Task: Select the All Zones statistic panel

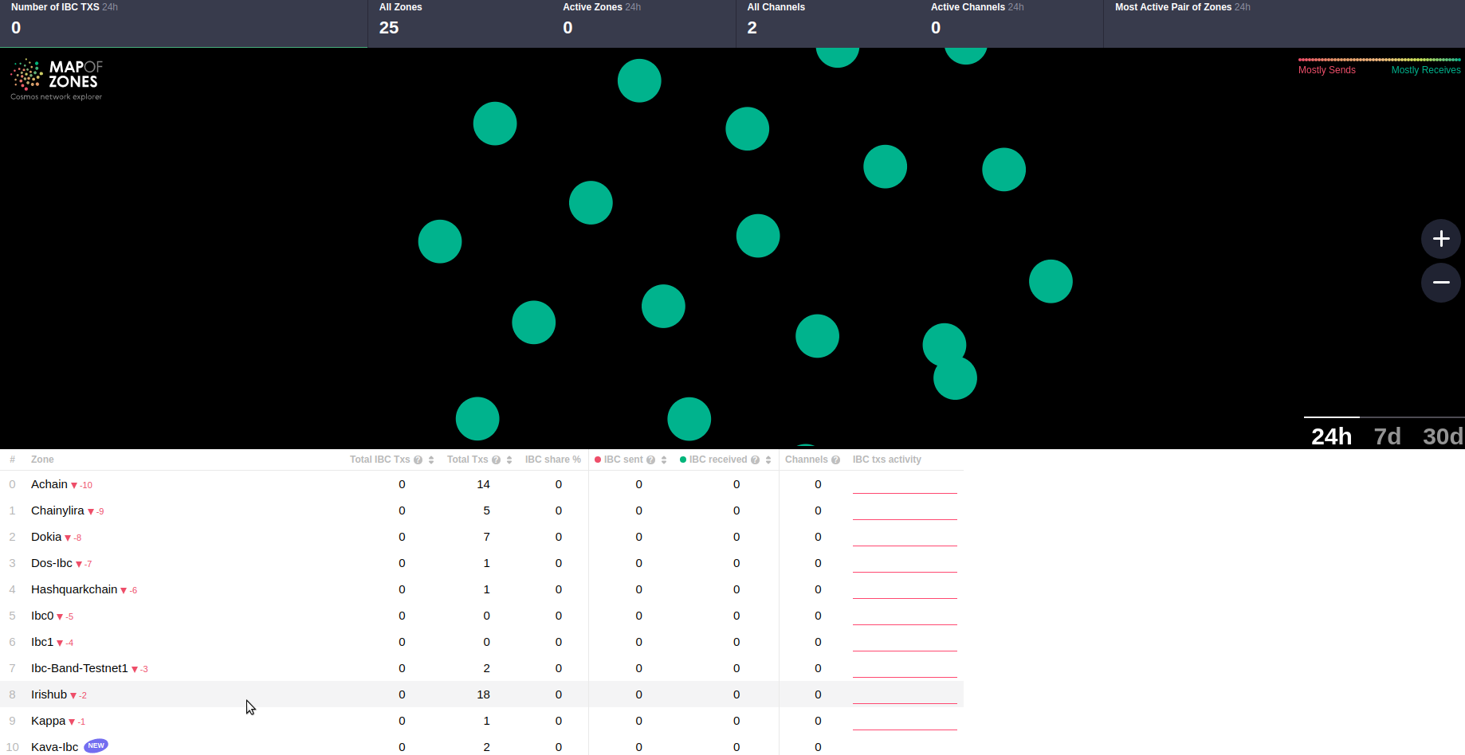Action: click(x=459, y=23)
